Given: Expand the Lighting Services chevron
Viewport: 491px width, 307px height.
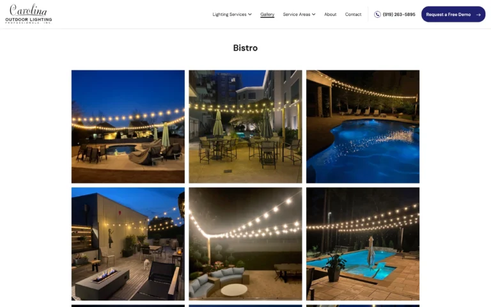Looking at the screenshot, I should point(250,15).
